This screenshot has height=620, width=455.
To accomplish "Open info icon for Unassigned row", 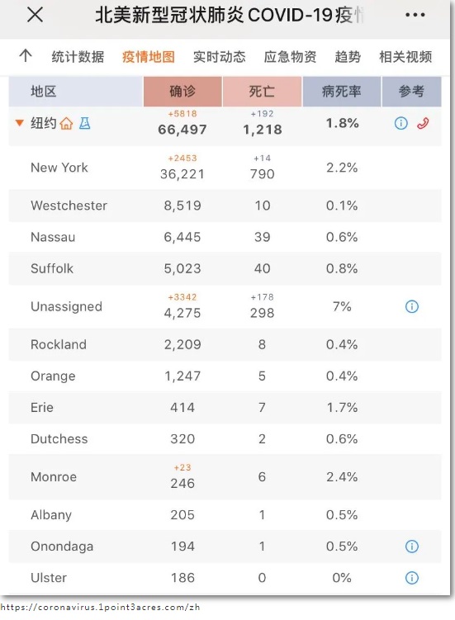I will pyautogui.click(x=412, y=306).
